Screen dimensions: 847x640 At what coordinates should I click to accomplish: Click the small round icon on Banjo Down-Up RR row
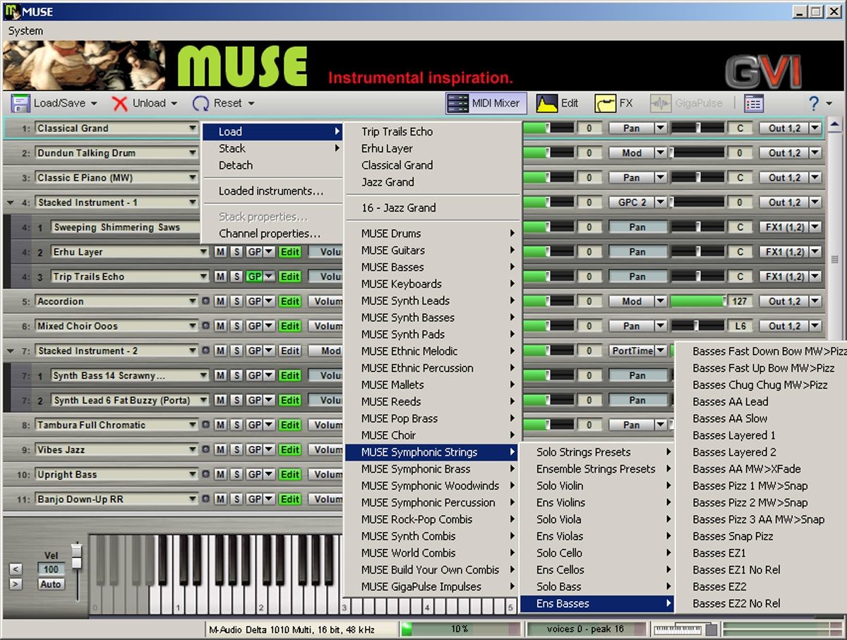tap(205, 499)
